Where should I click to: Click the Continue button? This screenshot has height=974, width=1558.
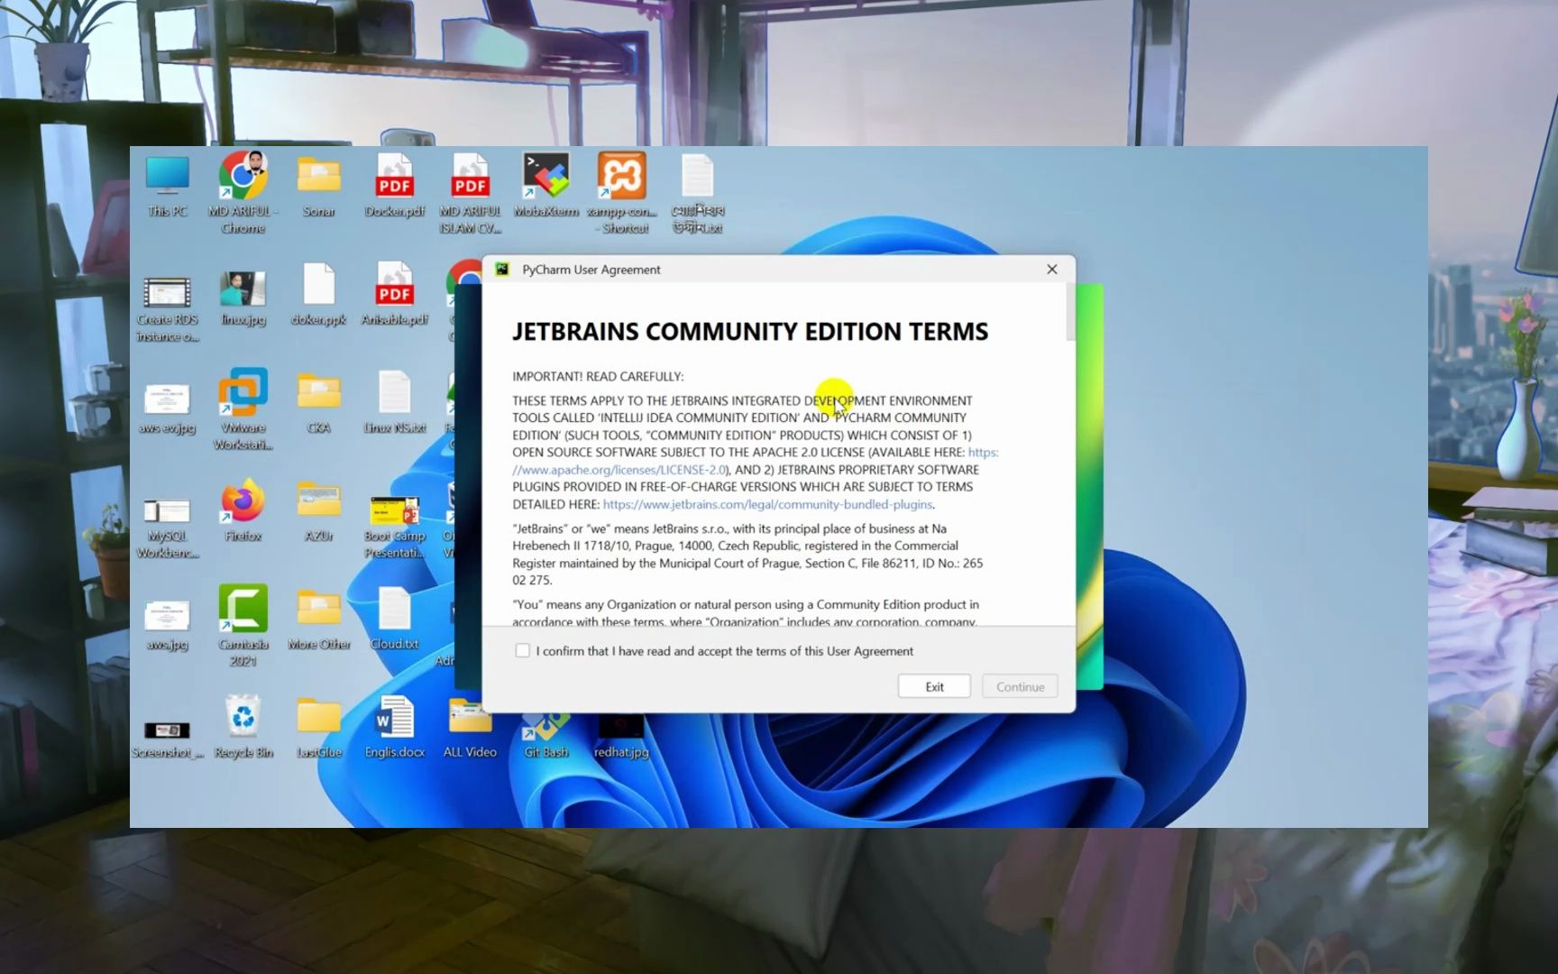(x=1020, y=686)
